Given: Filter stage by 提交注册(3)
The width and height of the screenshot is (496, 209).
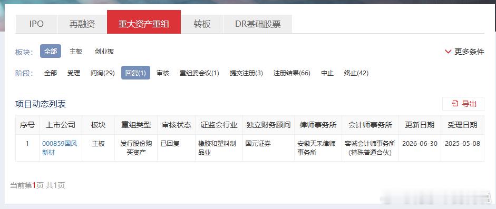Looking at the screenshot, I should click(x=246, y=73).
